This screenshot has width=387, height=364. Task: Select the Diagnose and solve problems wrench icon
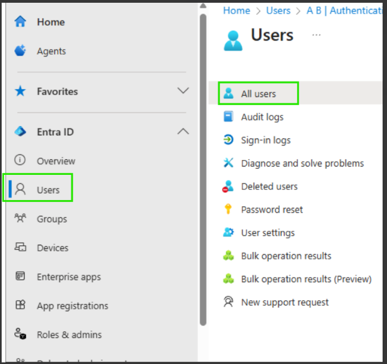click(228, 163)
